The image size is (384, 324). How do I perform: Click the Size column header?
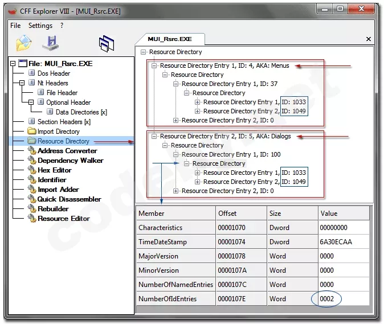[x=292, y=214]
